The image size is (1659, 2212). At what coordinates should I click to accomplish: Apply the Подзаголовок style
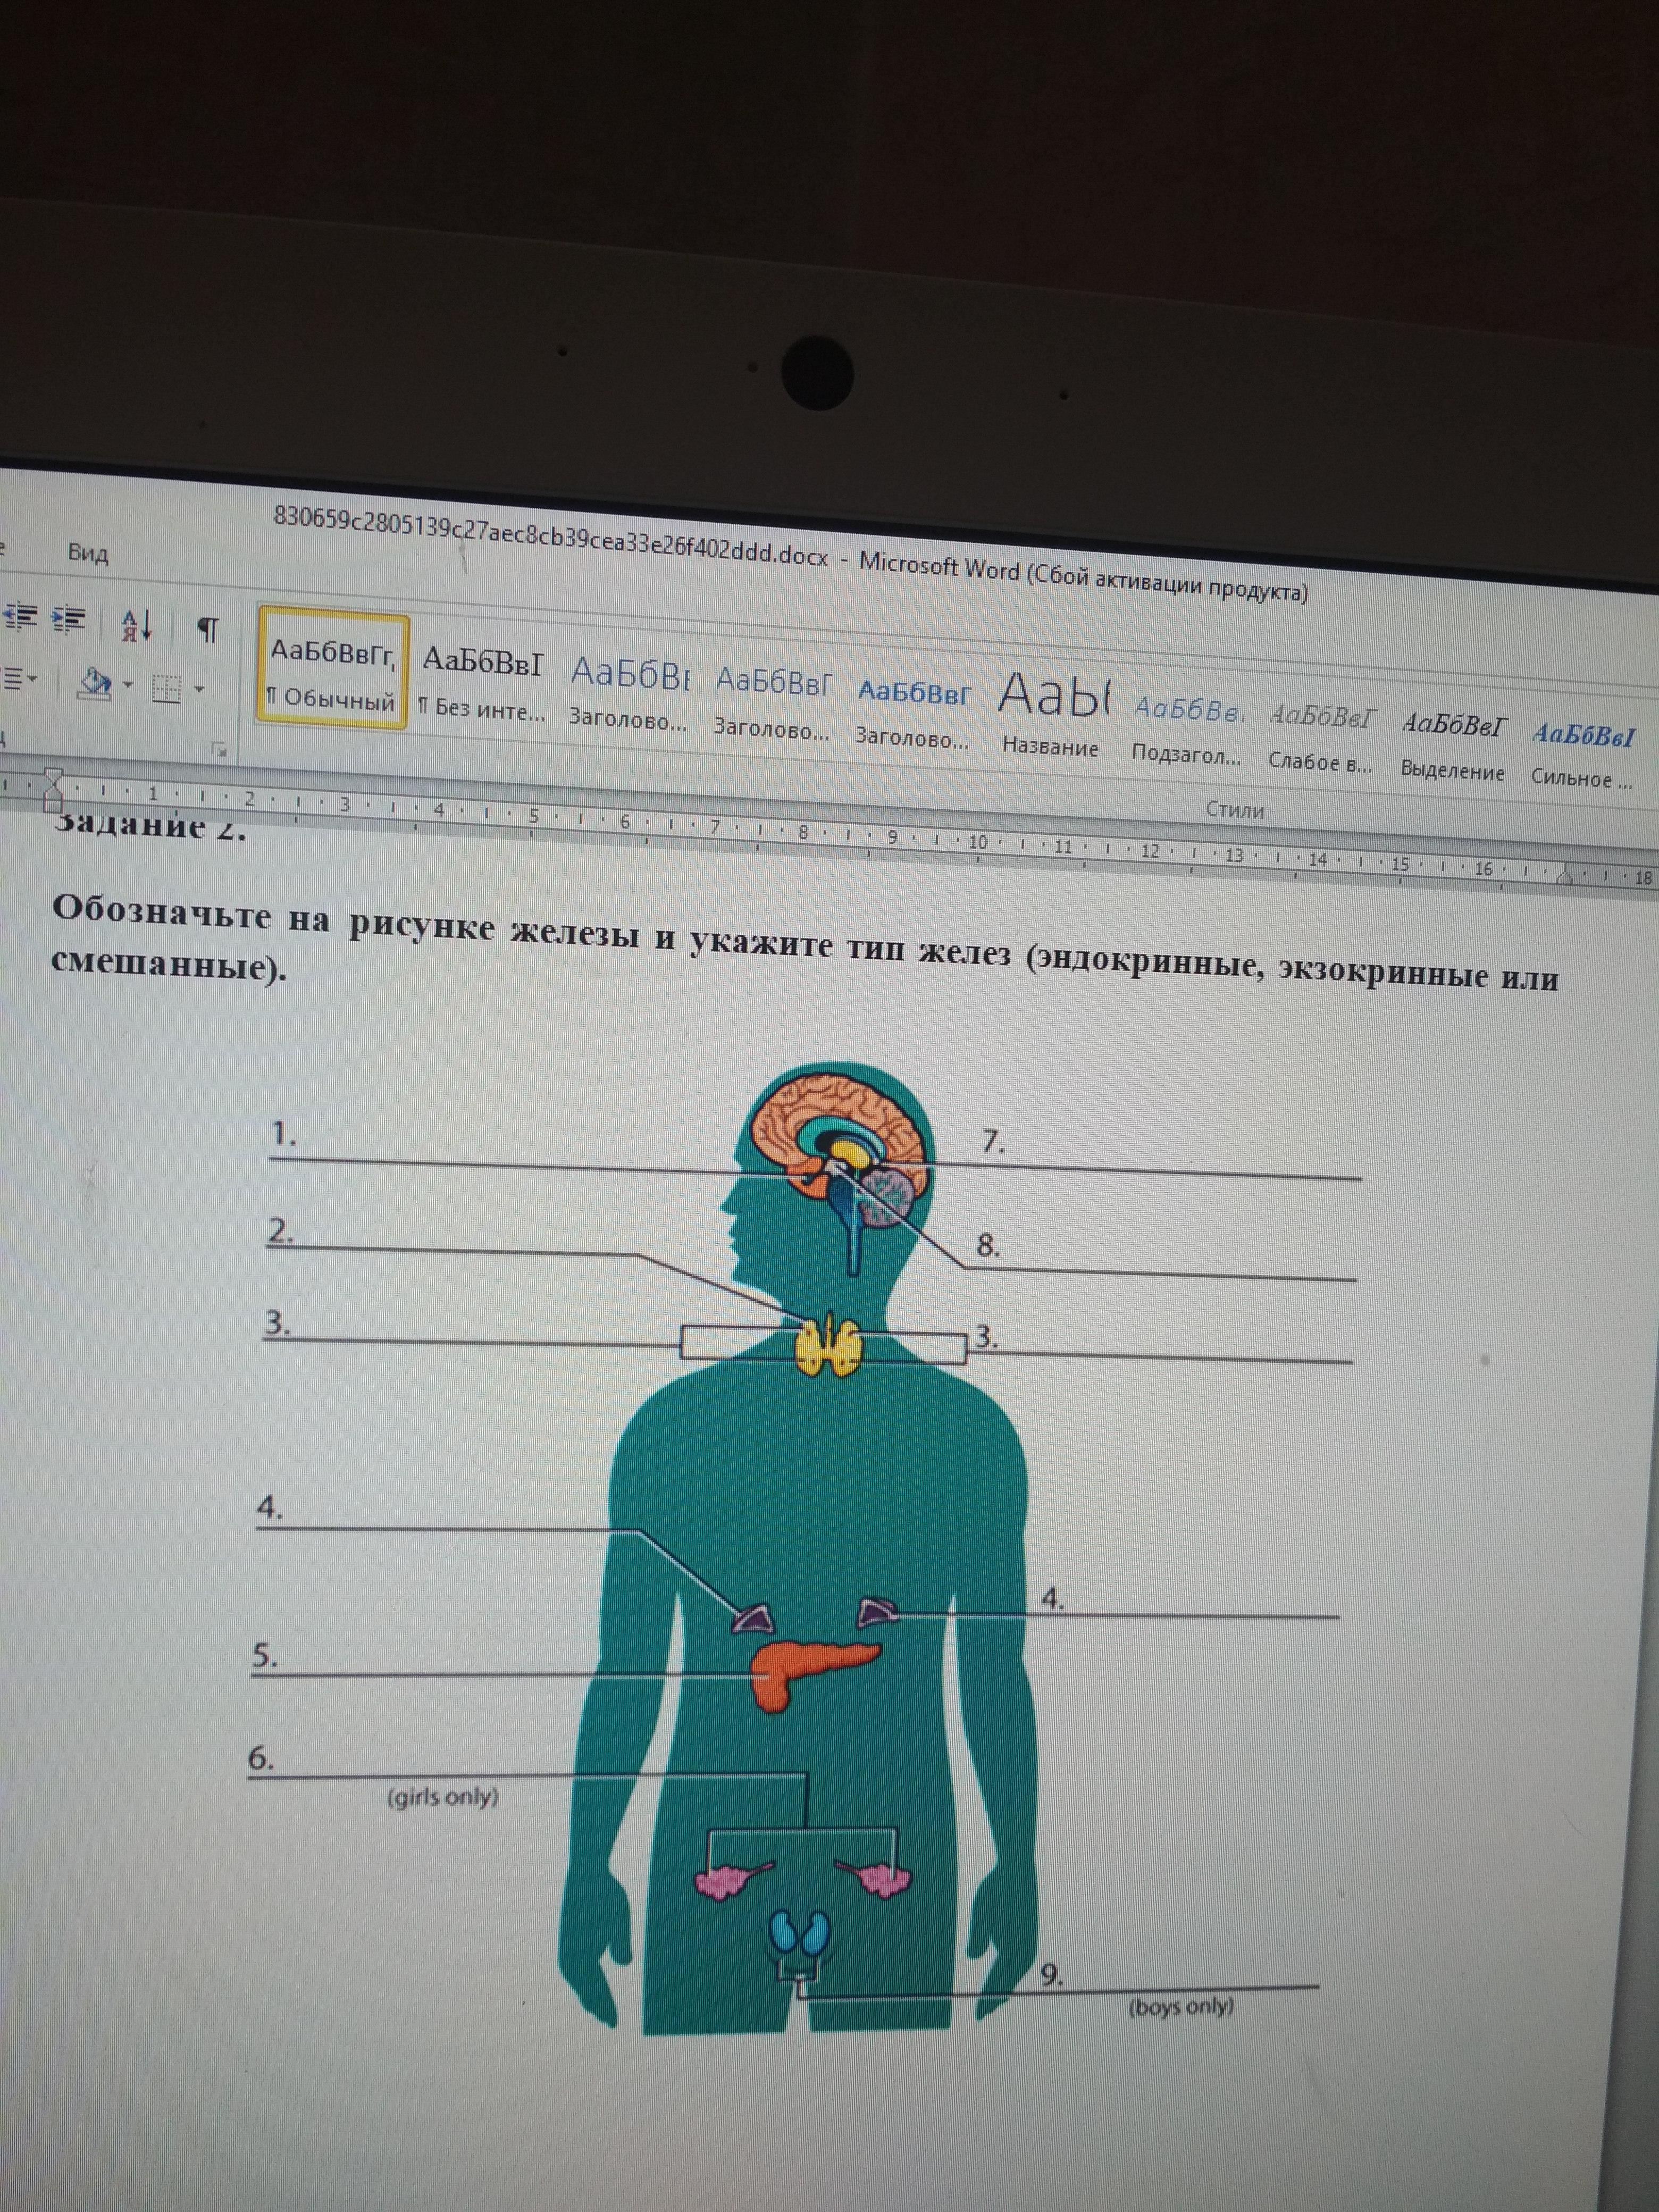[x=1186, y=730]
